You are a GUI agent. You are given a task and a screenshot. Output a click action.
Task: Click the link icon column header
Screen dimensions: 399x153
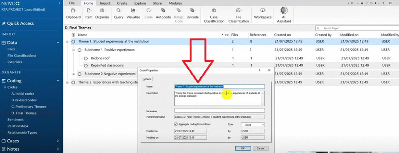[x=226, y=35]
